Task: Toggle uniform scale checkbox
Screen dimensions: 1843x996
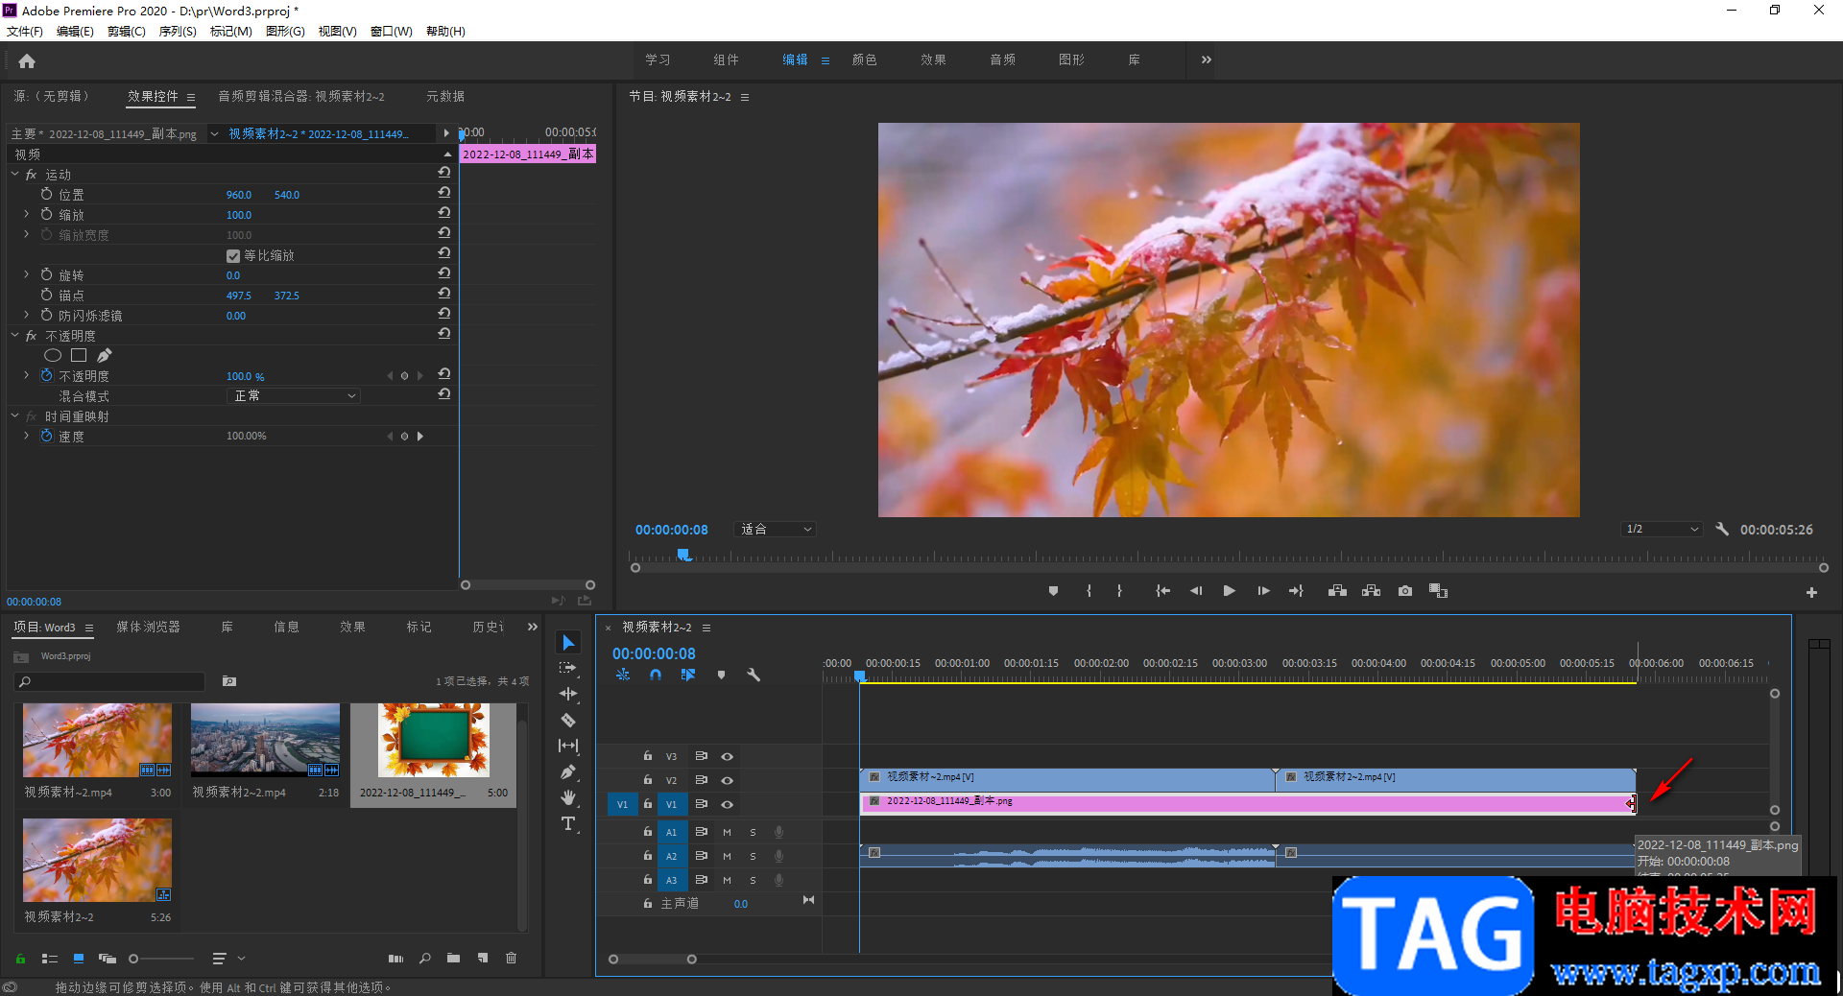Action: pyautogui.click(x=232, y=255)
